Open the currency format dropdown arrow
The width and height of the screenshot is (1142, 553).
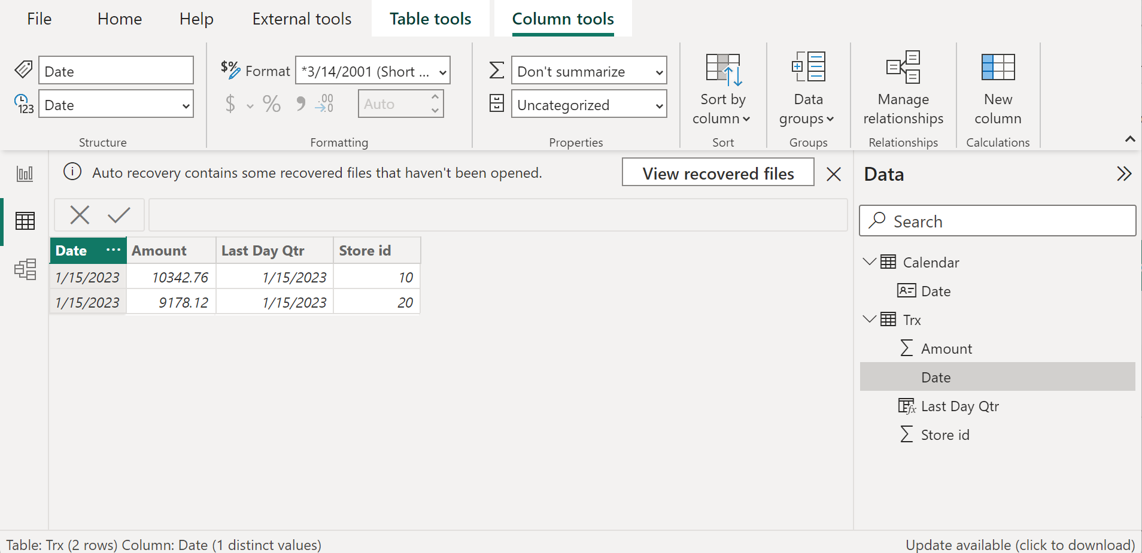(250, 106)
